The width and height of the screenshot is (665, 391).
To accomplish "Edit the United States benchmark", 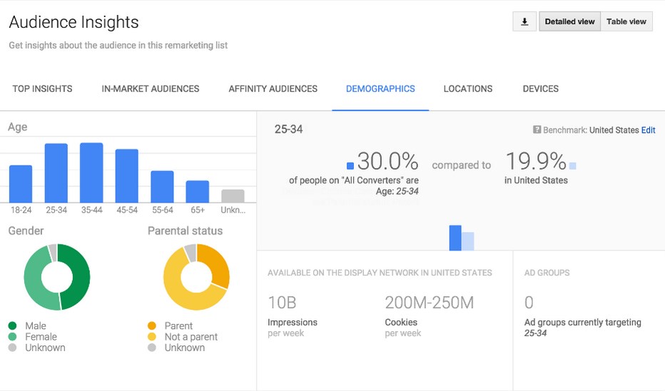I will tap(648, 130).
